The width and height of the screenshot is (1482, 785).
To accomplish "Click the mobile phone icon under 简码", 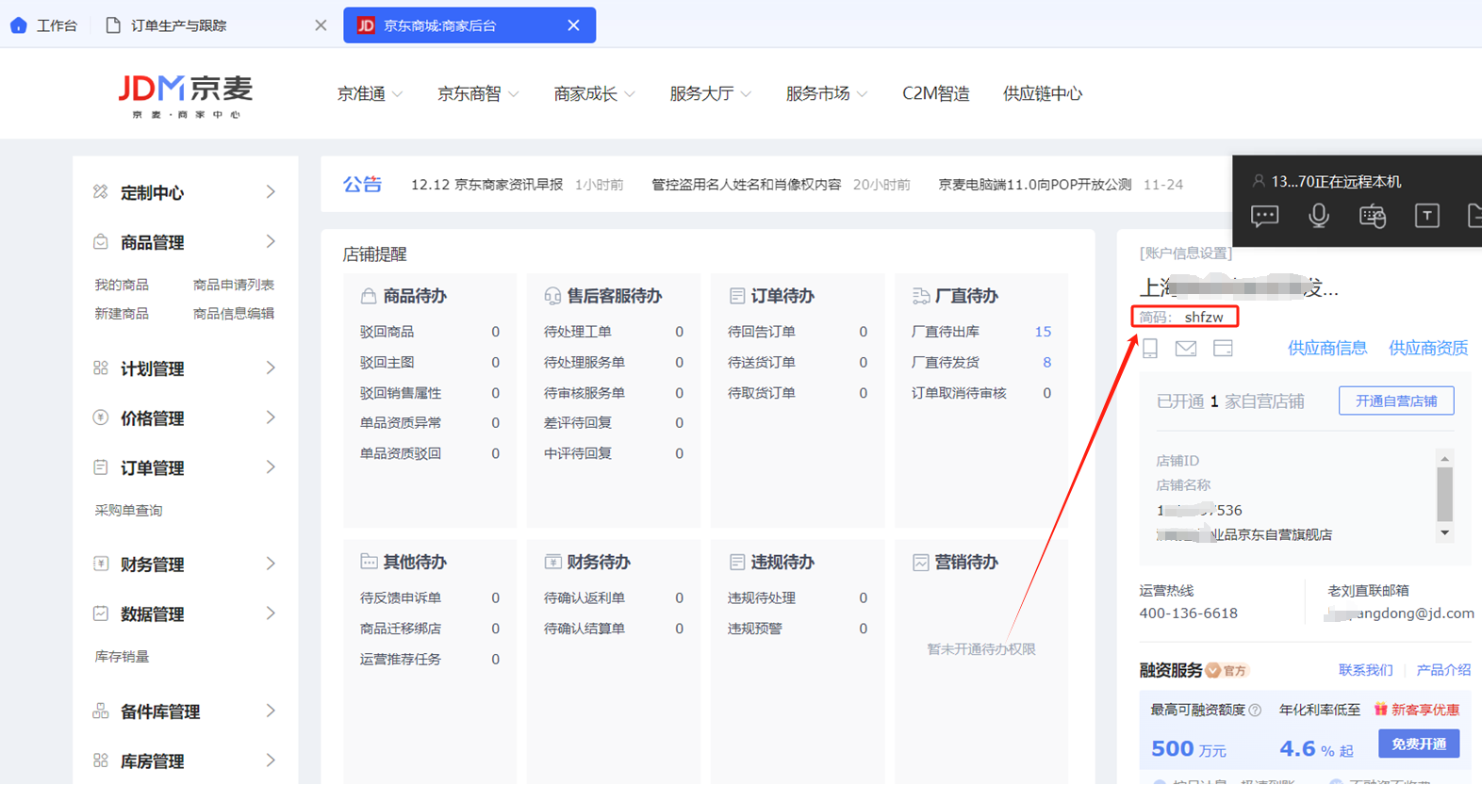I will [1150, 349].
